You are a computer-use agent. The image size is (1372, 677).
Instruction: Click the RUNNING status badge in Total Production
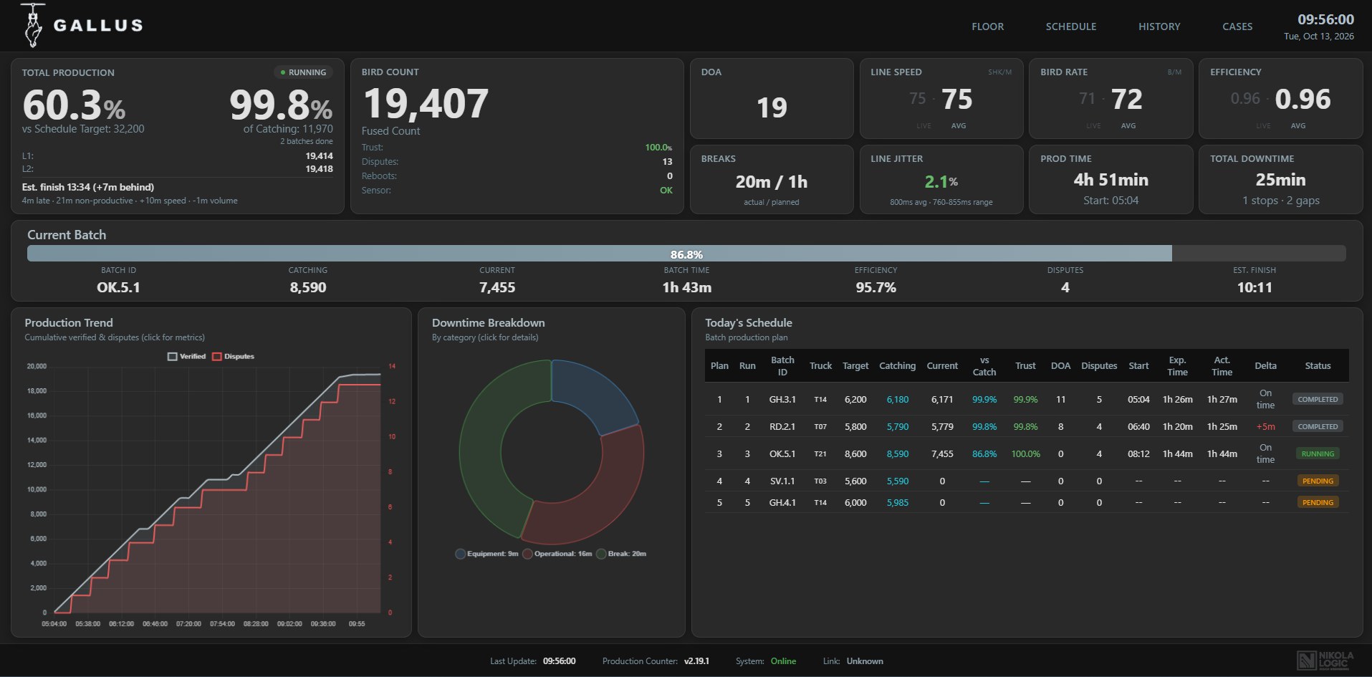(x=303, y=72)
